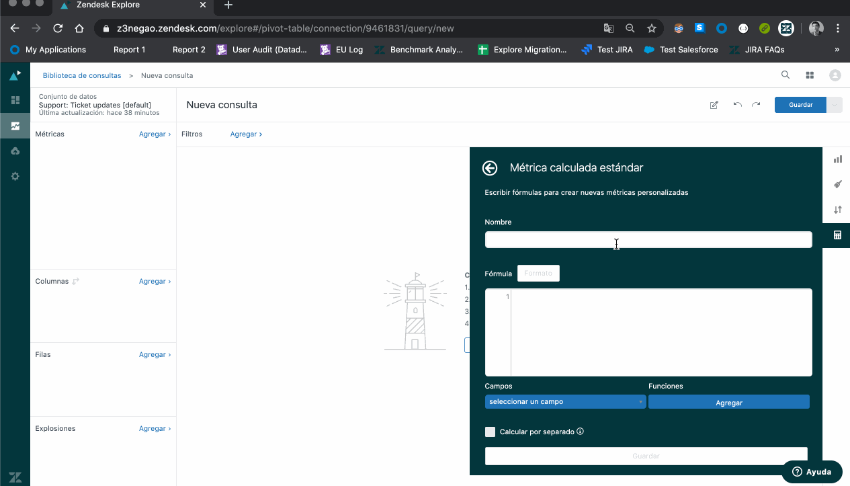Select the paintbrush format icon
850x486 pixels.
[837, 184]
